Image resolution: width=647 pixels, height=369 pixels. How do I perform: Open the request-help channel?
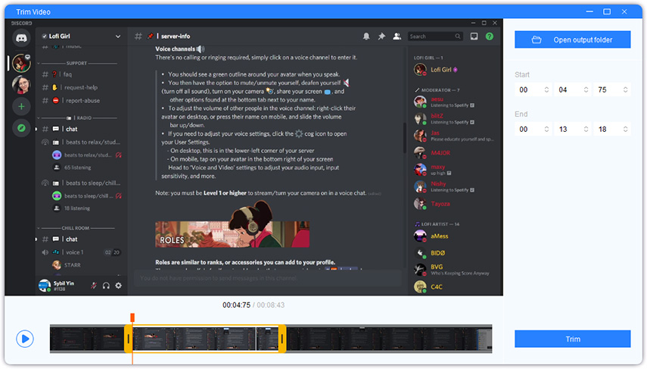[x=81, y=87]
